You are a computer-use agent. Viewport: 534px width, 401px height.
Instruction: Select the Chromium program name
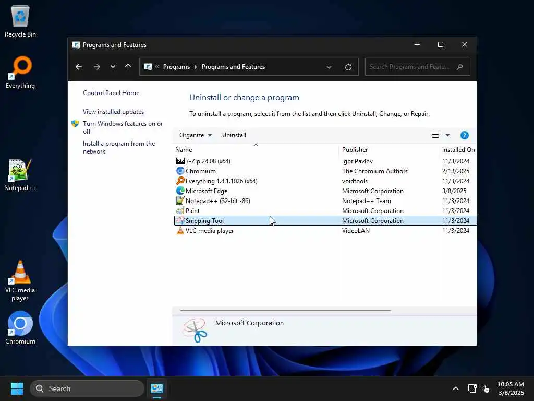[x=201, y=171]
